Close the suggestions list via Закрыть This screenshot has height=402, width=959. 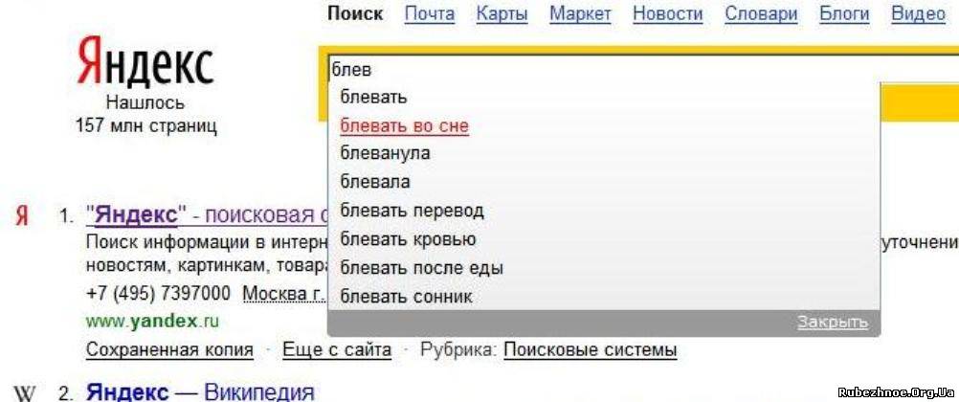coord(833,323)
